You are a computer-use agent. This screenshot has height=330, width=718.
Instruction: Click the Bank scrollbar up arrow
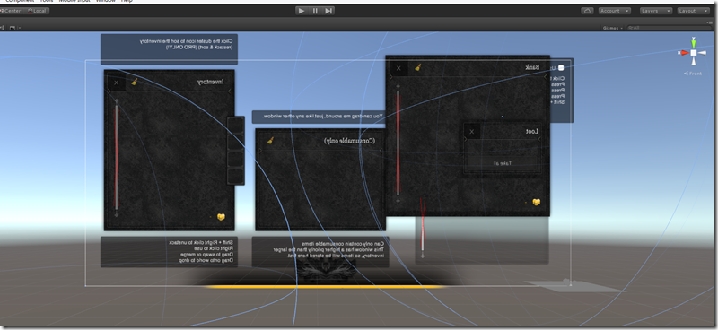click(398, 86)
